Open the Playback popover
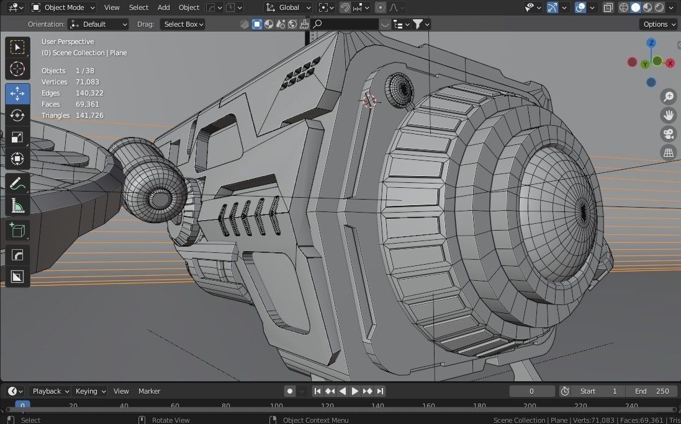 coord(50,391)
